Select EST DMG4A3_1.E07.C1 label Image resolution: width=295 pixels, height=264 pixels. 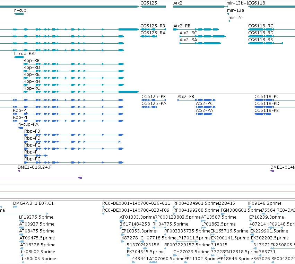click(x=34, y=203)
